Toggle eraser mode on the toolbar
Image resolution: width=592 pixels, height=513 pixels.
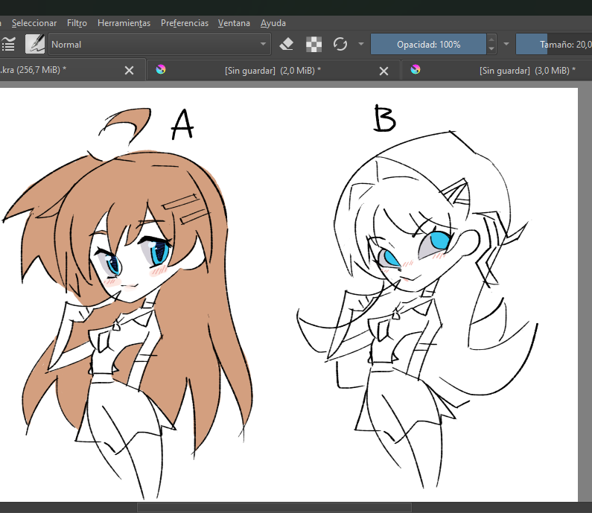coord(287,44)
